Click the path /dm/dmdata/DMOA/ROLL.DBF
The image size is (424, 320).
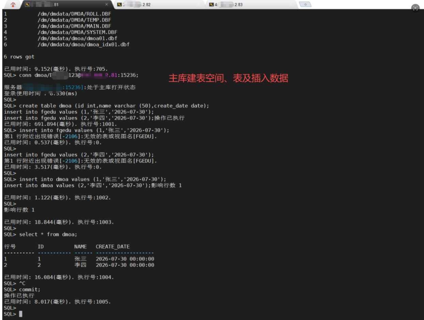coord(74,14)
